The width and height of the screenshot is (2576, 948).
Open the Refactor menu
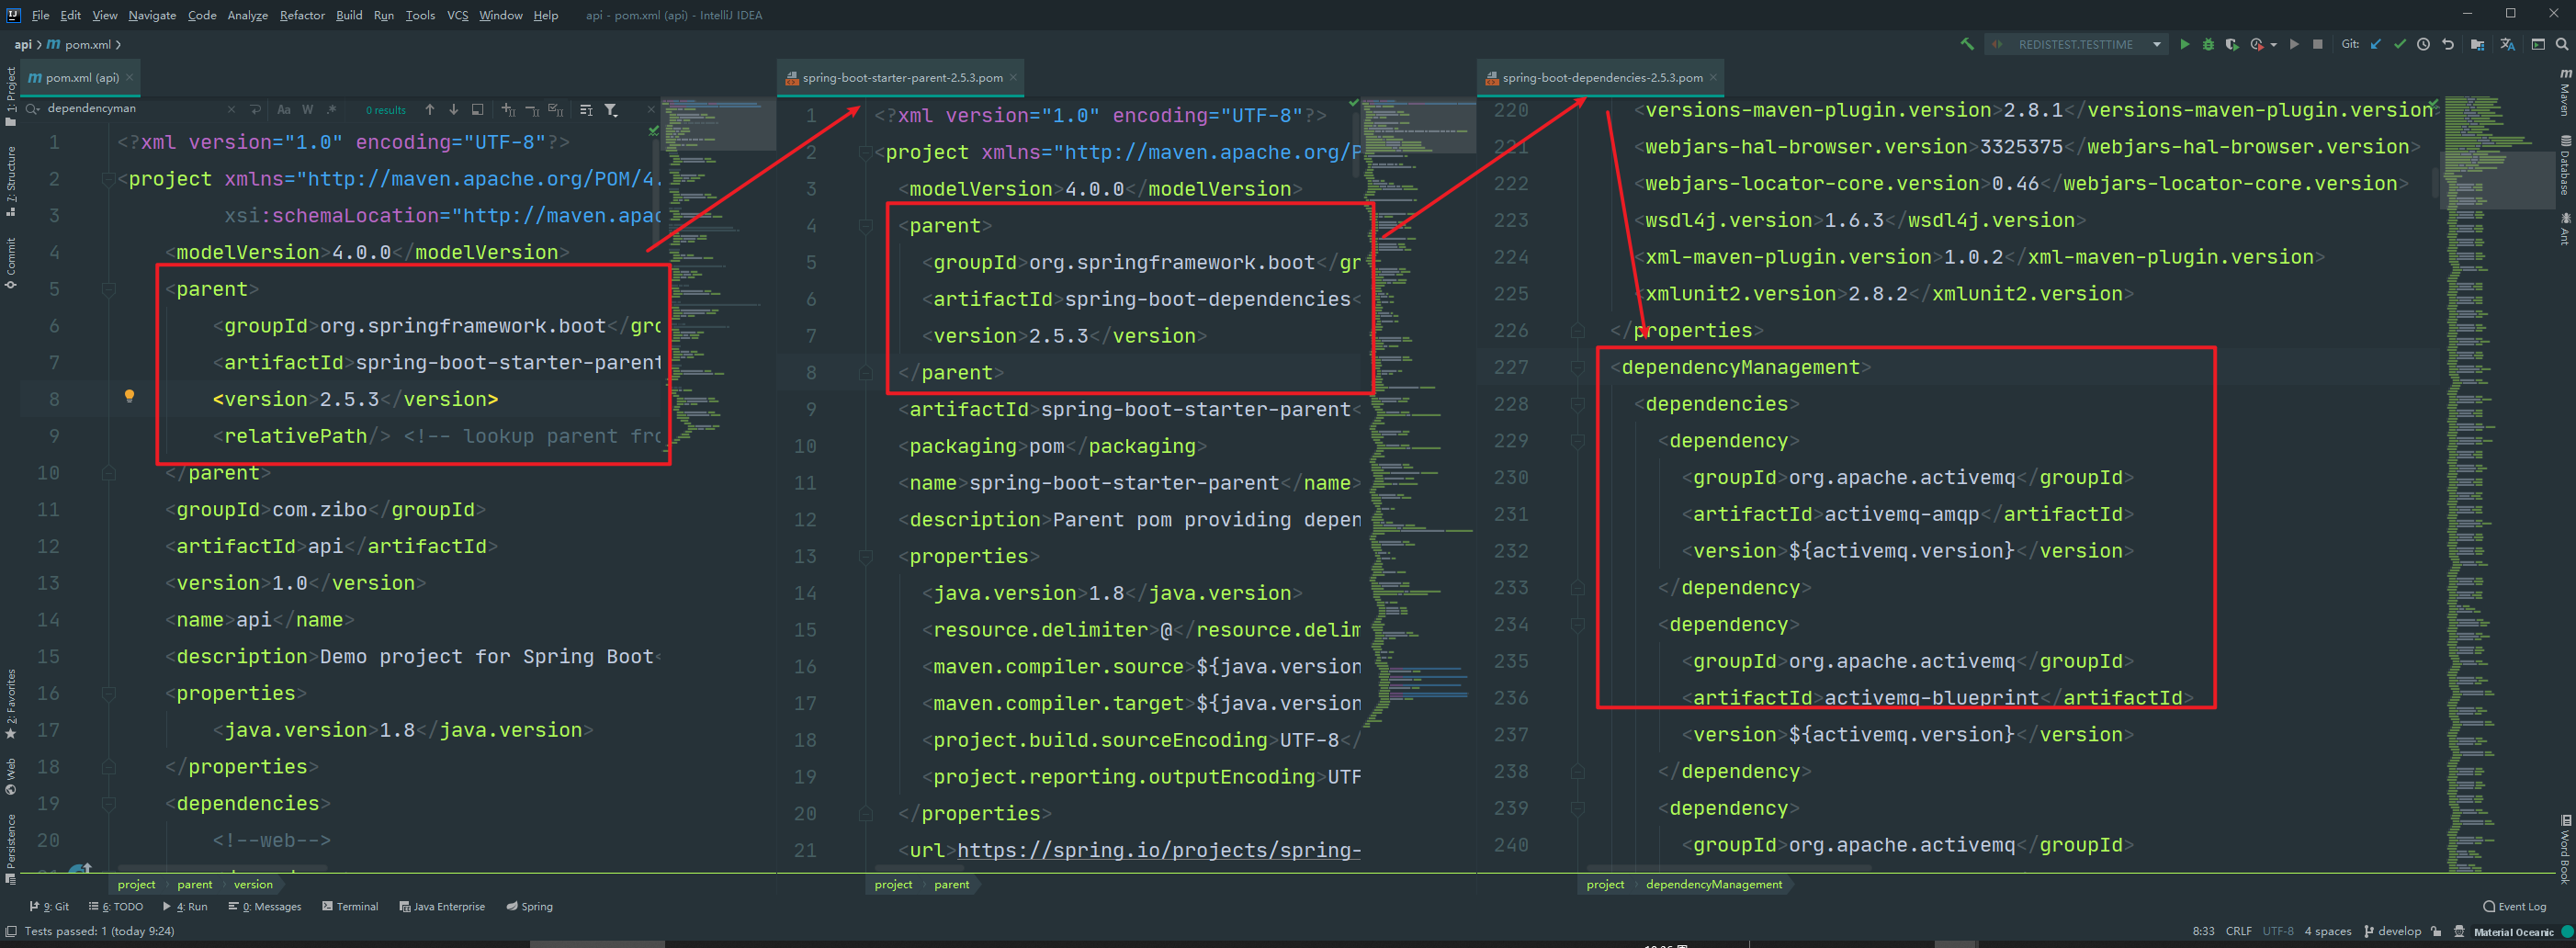(302, 15)
